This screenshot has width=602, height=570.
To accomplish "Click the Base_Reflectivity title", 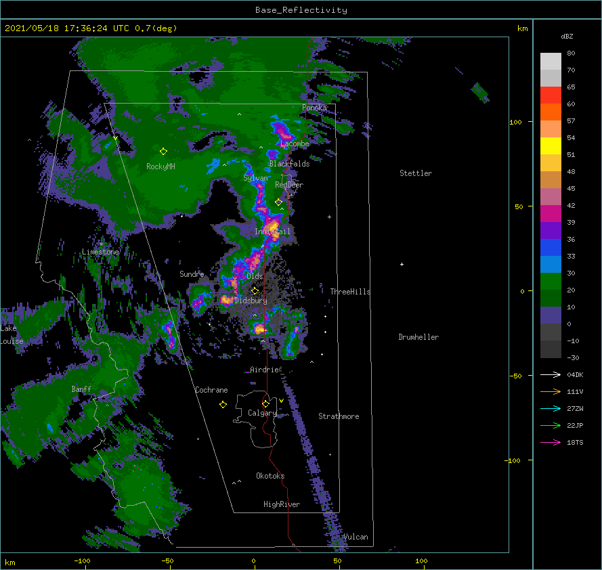I will pos(301,10).
